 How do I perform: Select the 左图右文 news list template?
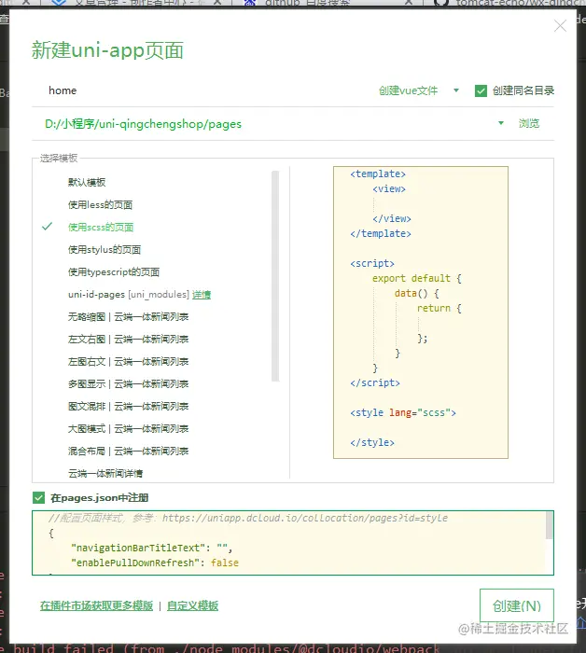coord(128,362)
